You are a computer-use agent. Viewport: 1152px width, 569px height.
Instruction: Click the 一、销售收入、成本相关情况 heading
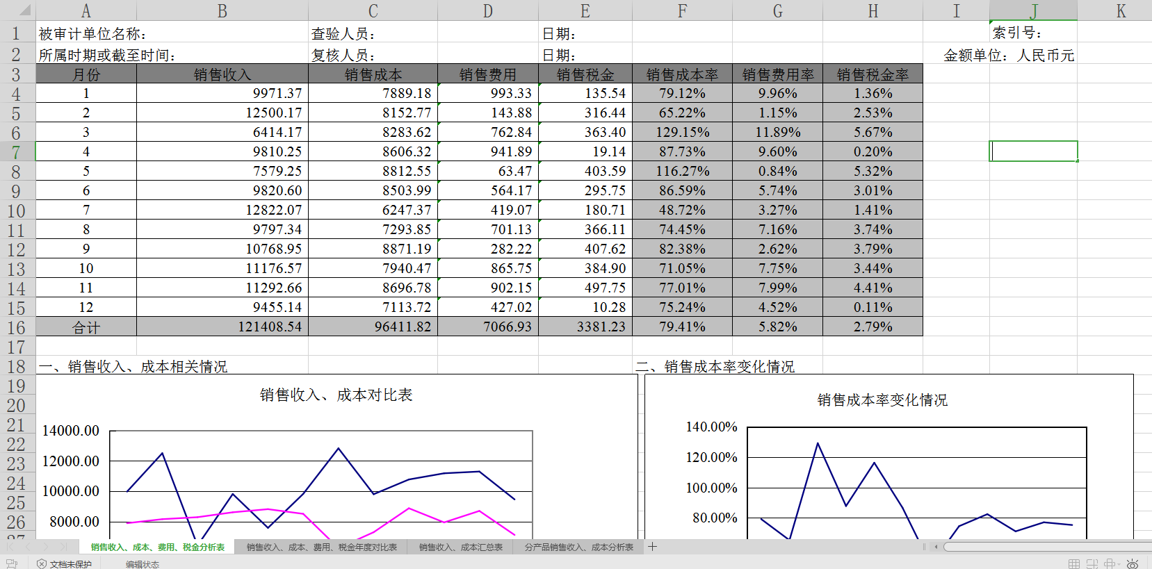point(133,366)
